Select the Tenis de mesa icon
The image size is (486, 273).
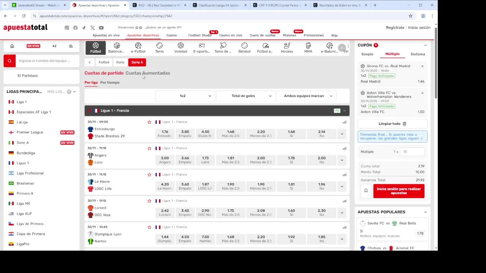point(223,48)
